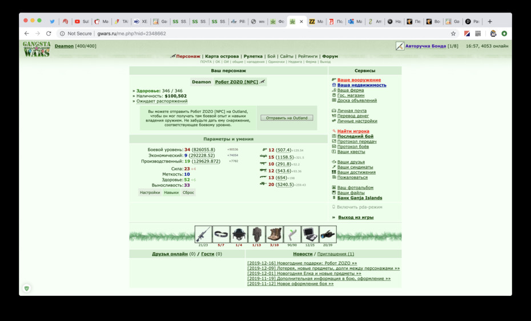The width and height of the screenshot is (531, 321).
Task: Click the Авторучка Бонда link
Action: 425,46
